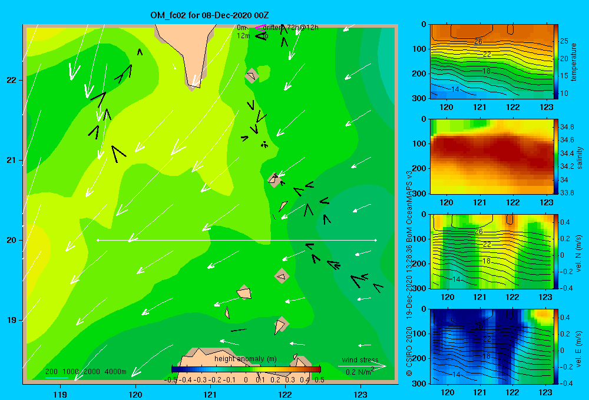Click longitude '120' under the vel. E plot
The width and height of the screenshot is (589, 400).
pos(448,392)
